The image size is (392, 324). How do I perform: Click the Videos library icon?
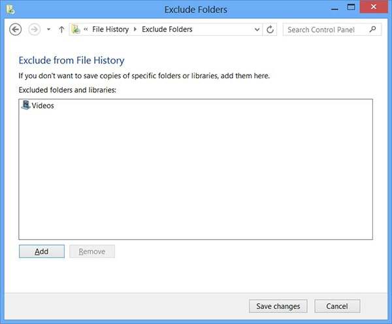pyautogui.click(x=25, y=105)
